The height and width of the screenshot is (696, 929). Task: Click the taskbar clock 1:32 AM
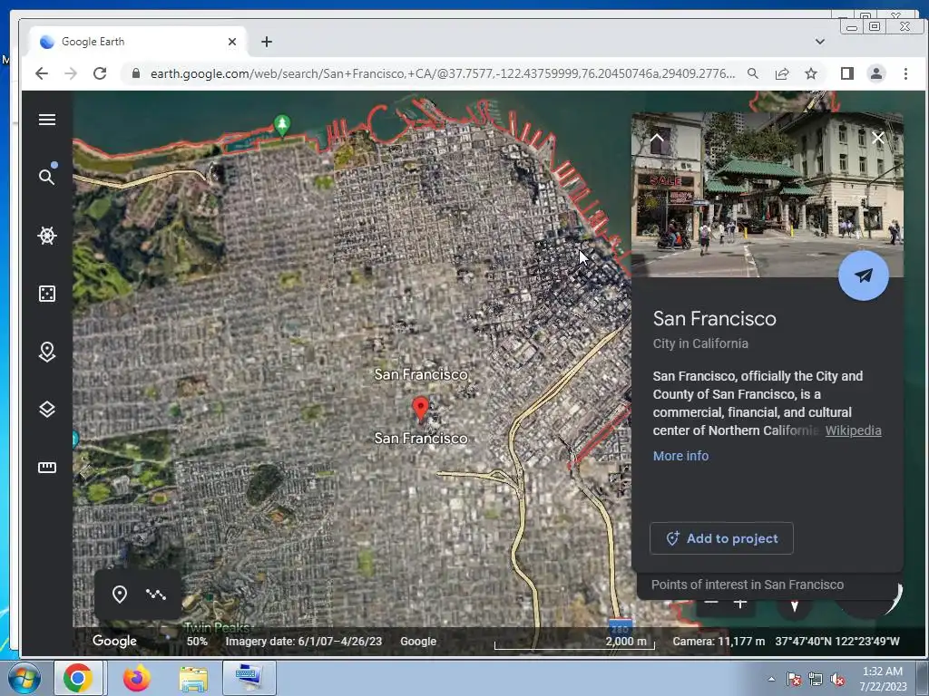883,672
